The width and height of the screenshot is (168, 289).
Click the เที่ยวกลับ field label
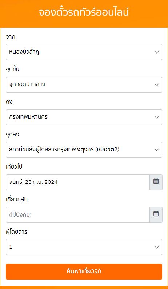pyautogui.click(x=17, y=199)
